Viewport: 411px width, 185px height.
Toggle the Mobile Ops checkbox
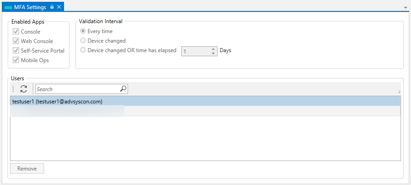click(16, 60)
